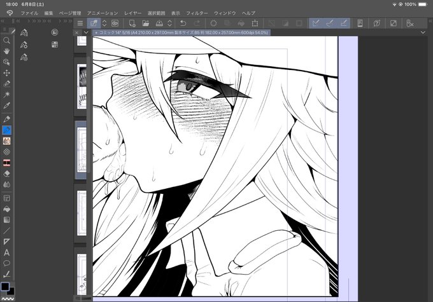Open the selected third page thumbnail
This screenshot has height=302, width=433.
82,150
